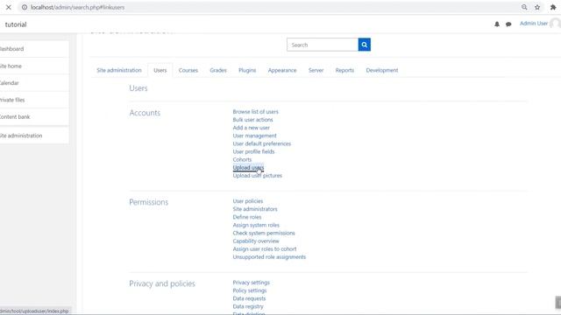The image size is (561, 315).
Task: Open Site administrators link
Action: [255, 209]
